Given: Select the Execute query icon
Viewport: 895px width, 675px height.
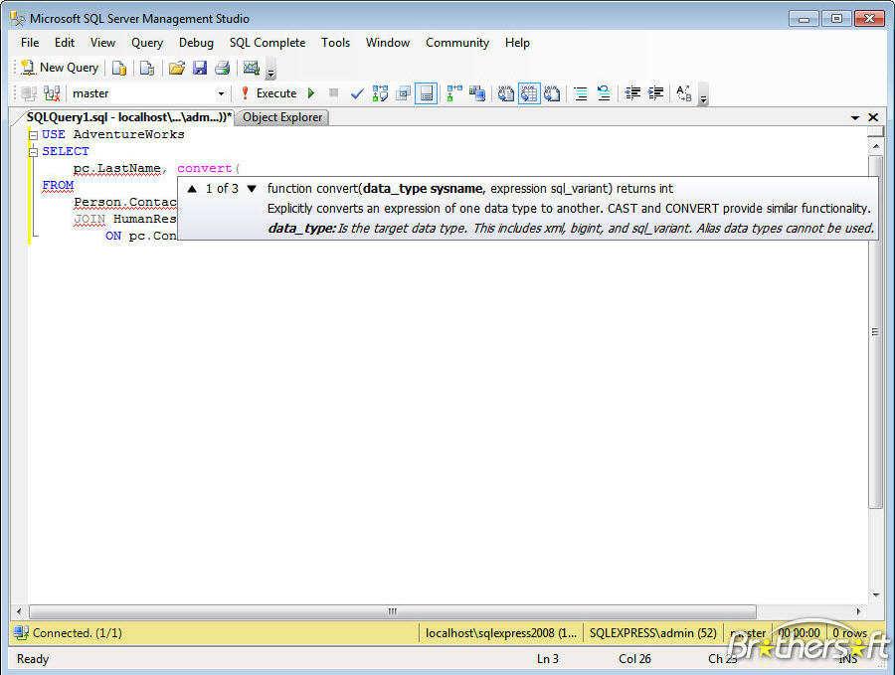Looking at the screenshot, I should 267,92.
